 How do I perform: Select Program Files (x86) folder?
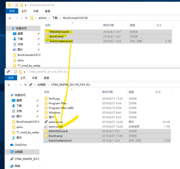pyautogui.click(x=107, y=108)
